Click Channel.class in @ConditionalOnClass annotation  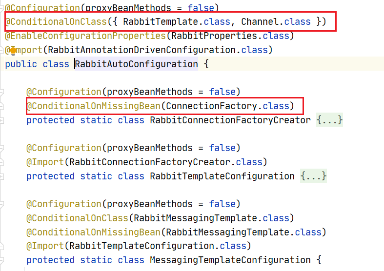click(x=276, y=21)
